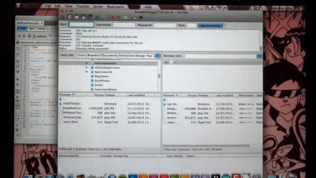Select the BlogVideos folder in local tree
This screenshot has height=178, width=316.
[102, 76]
